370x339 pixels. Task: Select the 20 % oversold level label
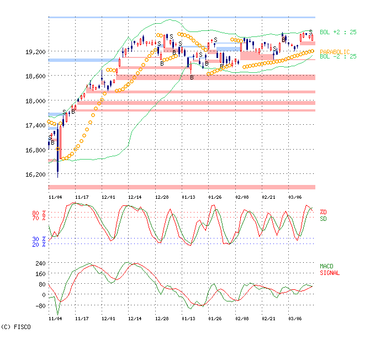[39, 244]
